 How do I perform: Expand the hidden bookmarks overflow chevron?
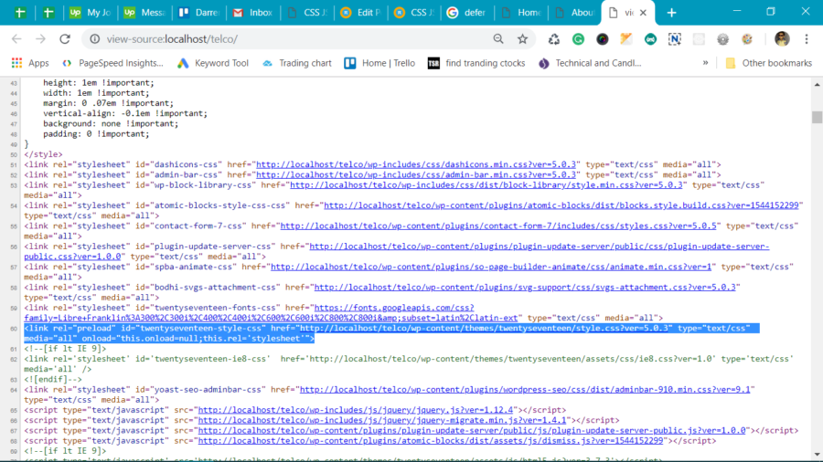(705, 63)
